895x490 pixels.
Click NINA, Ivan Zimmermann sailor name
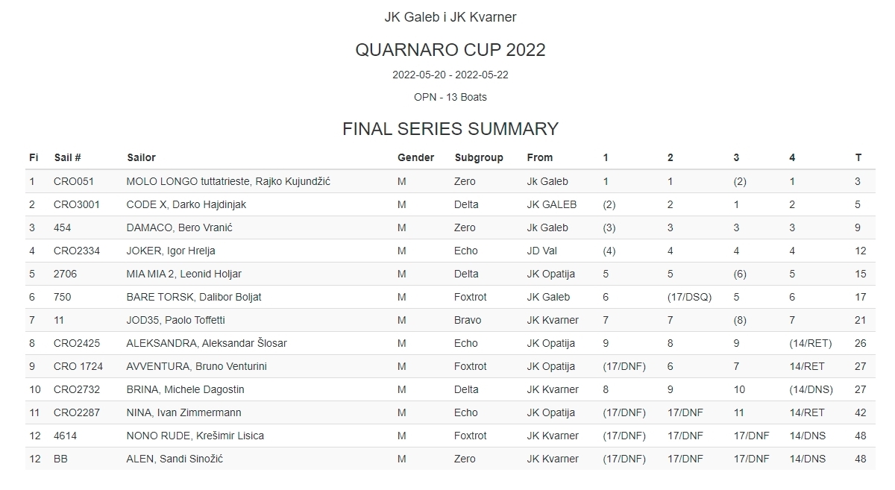click(183, 412)
